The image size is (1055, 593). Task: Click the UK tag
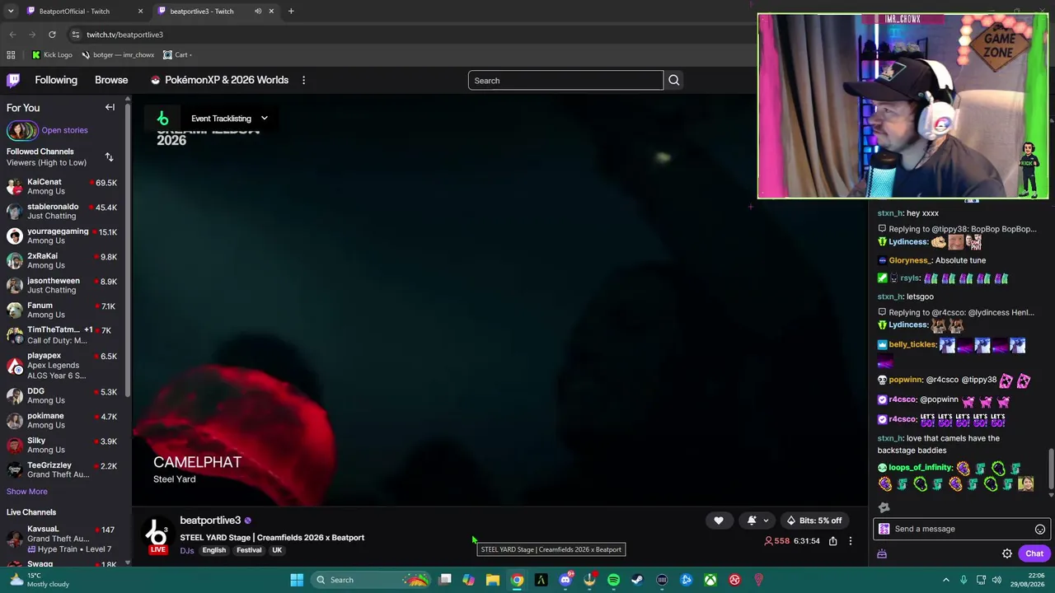[277, 550]
